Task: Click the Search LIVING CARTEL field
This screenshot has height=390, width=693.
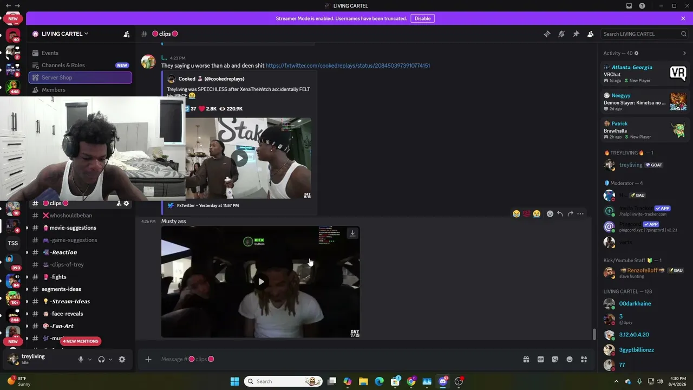Action: [x=645, y=34]
